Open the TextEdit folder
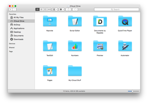 pyautogui.click(x=50, y=46)
